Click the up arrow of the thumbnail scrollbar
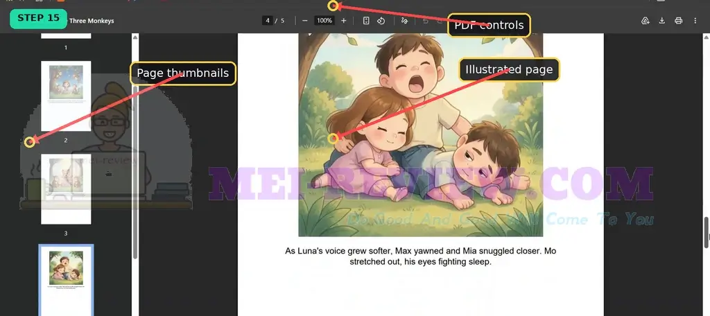 tap(135, 37)
